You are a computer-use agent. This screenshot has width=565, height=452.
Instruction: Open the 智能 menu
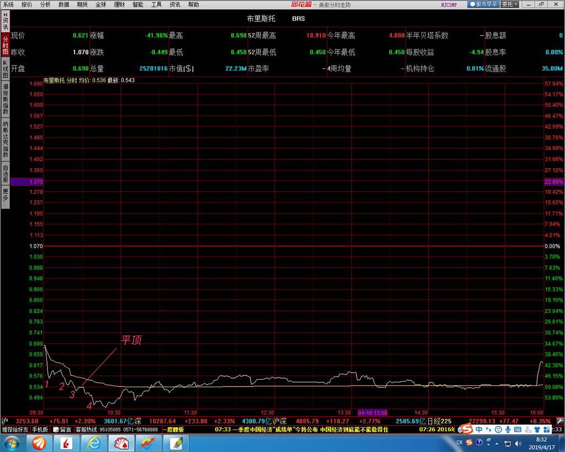[138, 4]
